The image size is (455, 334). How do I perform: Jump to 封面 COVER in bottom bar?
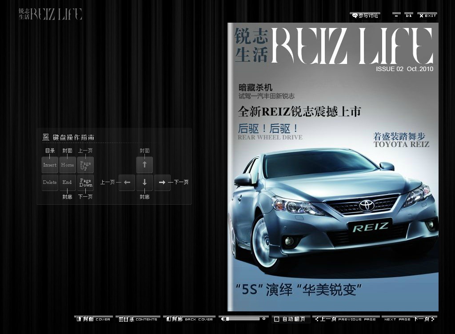pyautogui.click(x=93, y=319)
